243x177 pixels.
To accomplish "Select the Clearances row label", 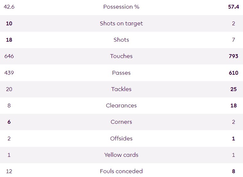I will pyautogui.click(x=121, y=105).
